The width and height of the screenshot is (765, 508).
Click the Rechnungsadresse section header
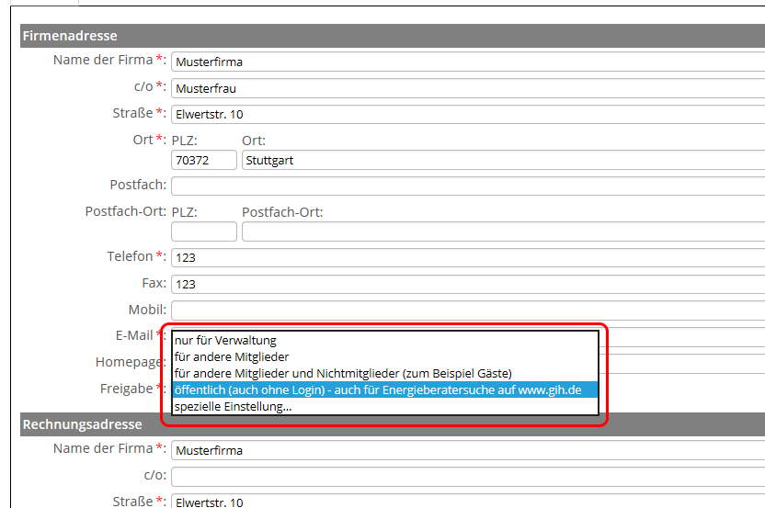tap(83, 424)
